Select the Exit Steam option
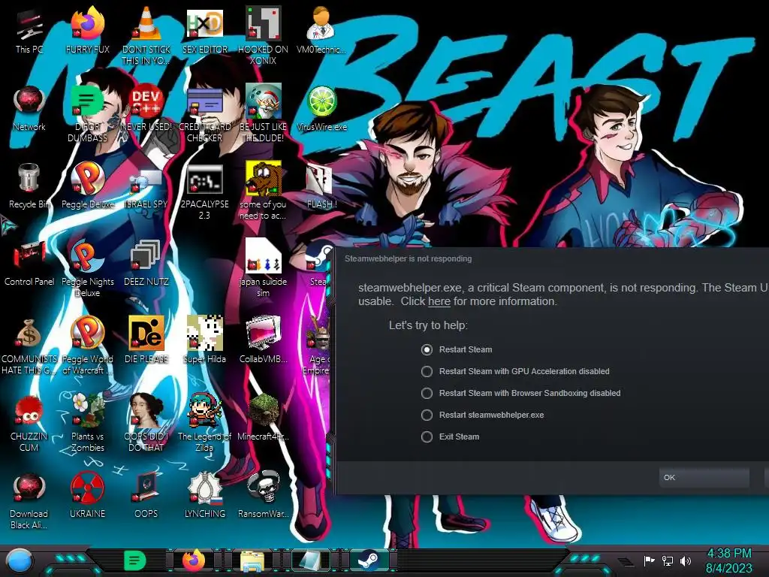This screenshot has width=769, height=577. point(451,437)
